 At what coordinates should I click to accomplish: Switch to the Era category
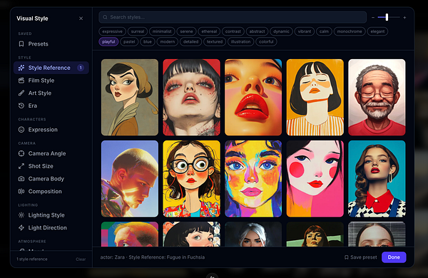tap(51, 105)
